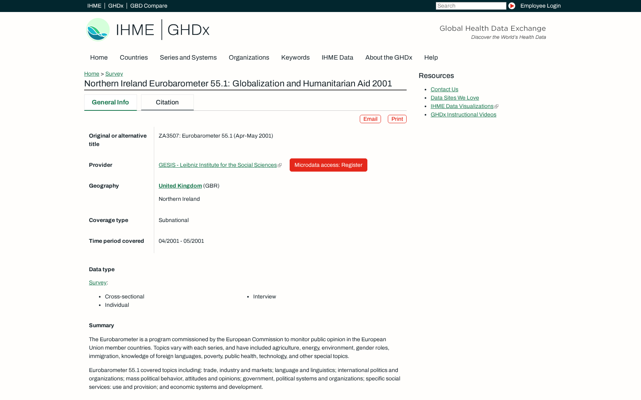Image resolution: width=641 pixels, height=400 pixels.
Task: Click the Cross-sectional list item
Action: pos(125,296)
